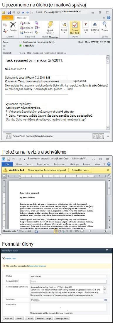Viewport: 113px width, 323px height.
Task: Click Zoom In plus in the Word status bar
Action: tap(106, 231)
